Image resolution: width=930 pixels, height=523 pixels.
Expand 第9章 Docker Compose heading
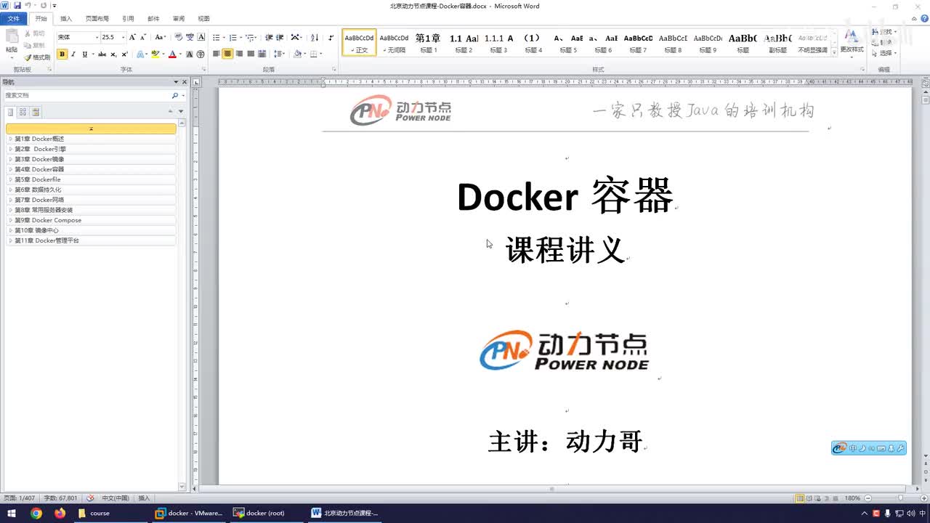10,220
